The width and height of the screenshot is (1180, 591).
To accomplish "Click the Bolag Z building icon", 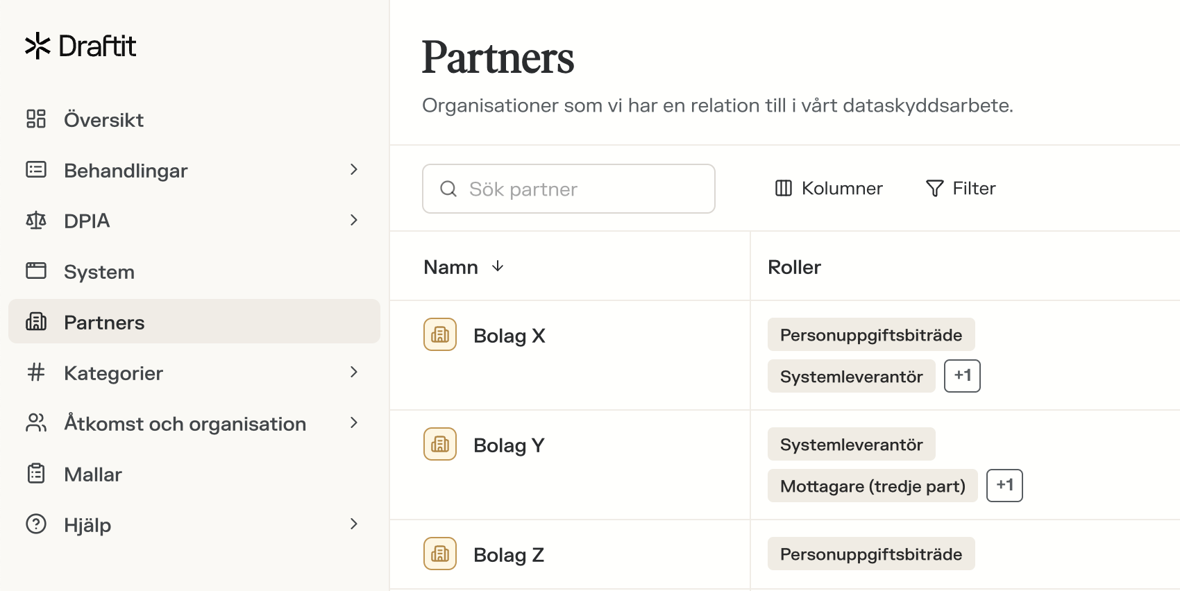I will tap(440, 554).
